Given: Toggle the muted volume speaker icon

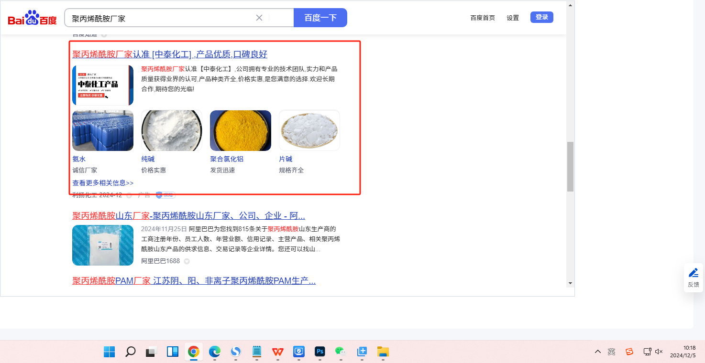Looking at the screenshot, I should point(659,352).
